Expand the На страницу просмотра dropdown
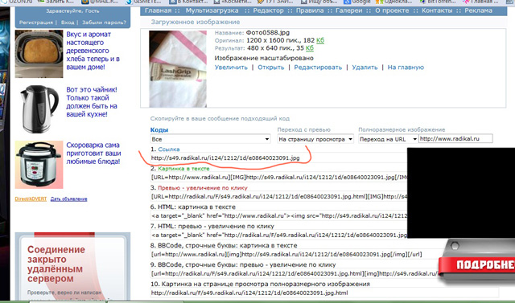The width and height of the screenshot is (515, 303). click(x=315, y=139)
